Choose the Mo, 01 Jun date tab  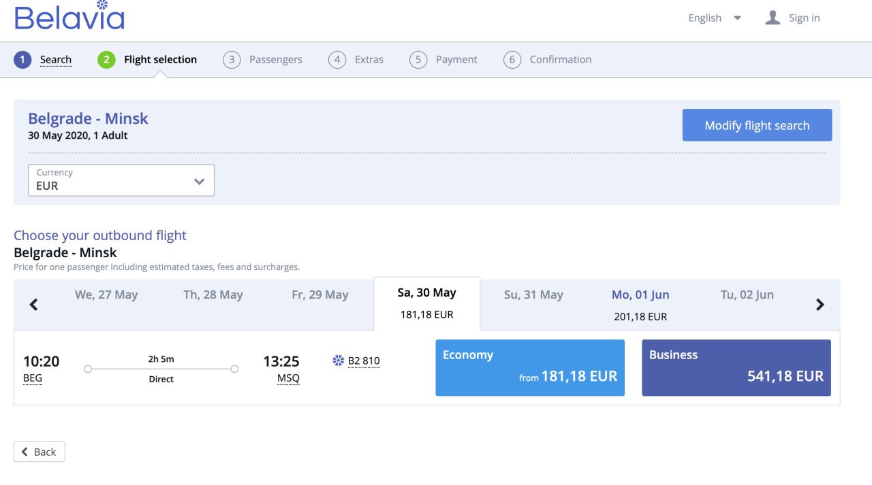coord(640,305)
